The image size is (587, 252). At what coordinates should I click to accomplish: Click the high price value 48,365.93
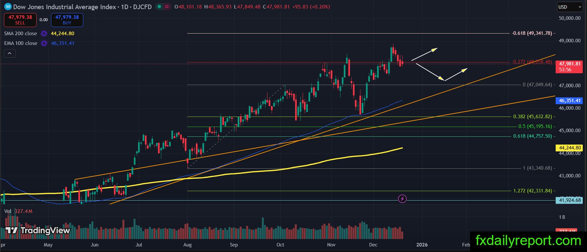(220, 7)
